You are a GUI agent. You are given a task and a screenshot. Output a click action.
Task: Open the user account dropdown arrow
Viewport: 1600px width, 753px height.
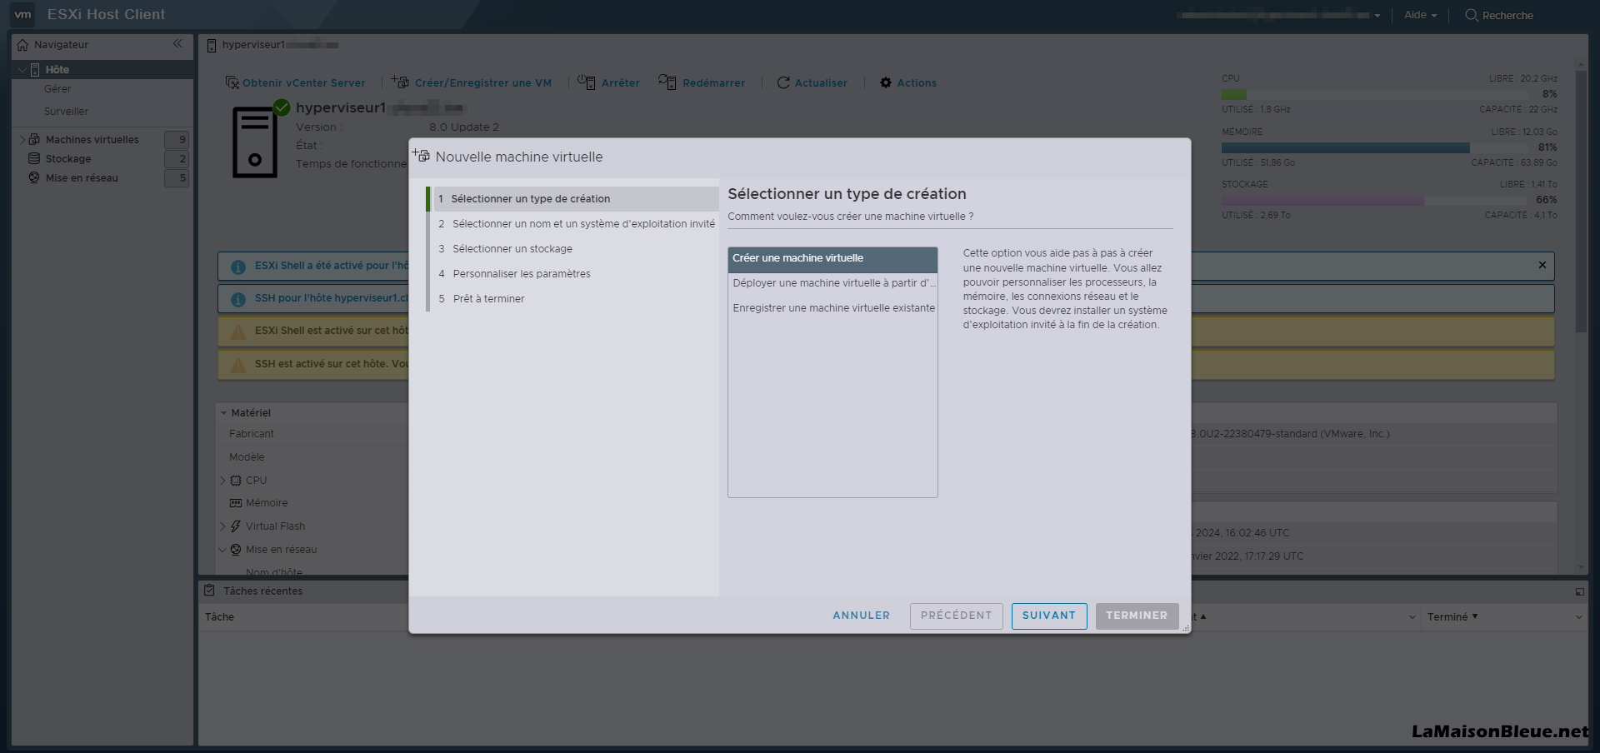click(1377, 16)
